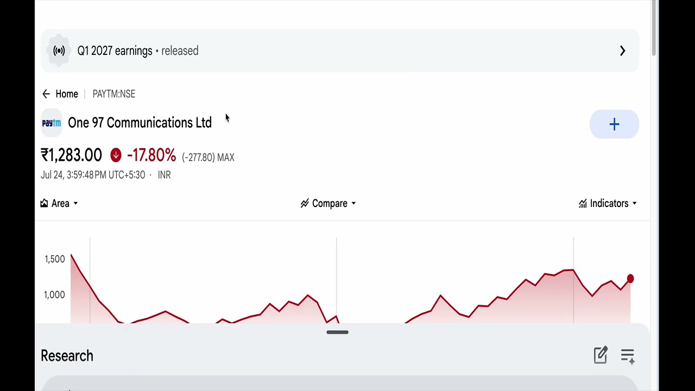
Task: Click the page vertical scrollbar
Action: pyautogui.click(x=654, y=28)
